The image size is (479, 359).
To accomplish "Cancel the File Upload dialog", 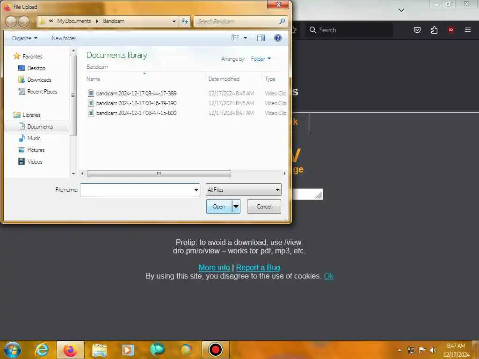I will pos(264,206).
